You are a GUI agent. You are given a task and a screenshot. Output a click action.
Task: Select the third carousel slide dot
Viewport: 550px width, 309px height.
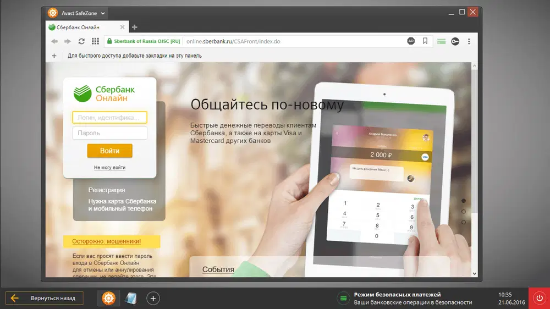[464, 222]
